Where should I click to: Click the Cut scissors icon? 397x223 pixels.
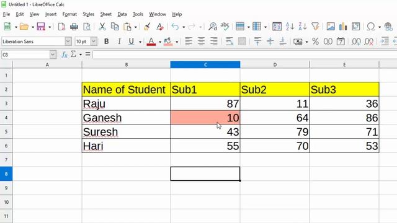(102, 26)
